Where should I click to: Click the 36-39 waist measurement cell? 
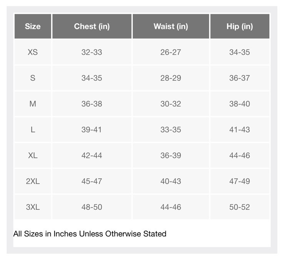(x=170, y=155)
